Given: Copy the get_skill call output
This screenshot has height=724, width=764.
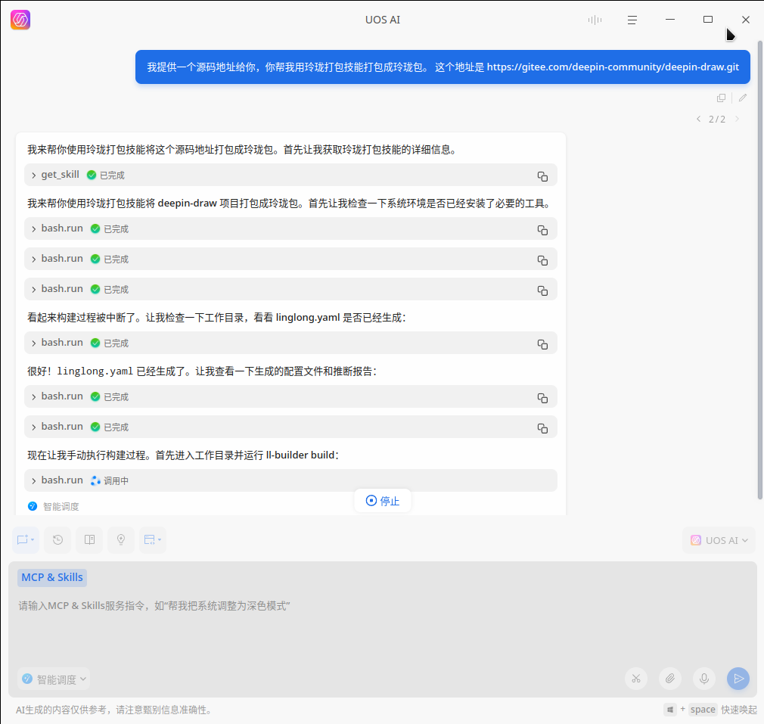Looking at the screenshot, I should pyautogui.click(x=542, y=176).
